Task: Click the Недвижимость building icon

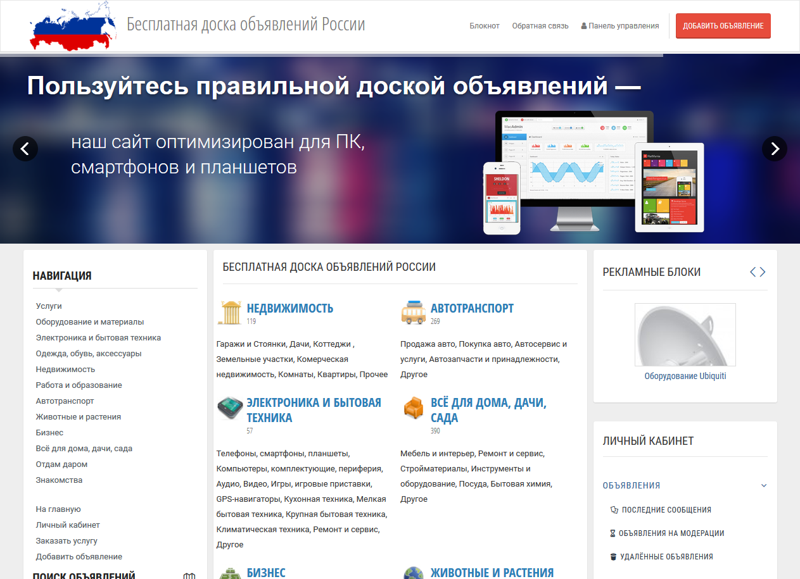Action: (x=229, y=313)
